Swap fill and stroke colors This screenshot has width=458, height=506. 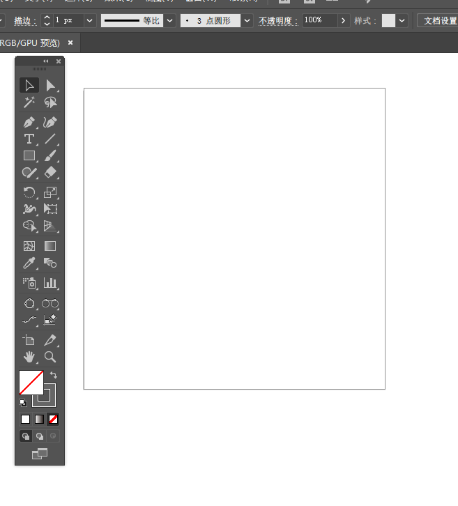[54, 375]
